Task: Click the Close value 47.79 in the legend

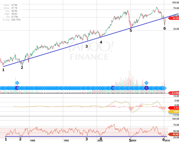Action: coord(14,8)
